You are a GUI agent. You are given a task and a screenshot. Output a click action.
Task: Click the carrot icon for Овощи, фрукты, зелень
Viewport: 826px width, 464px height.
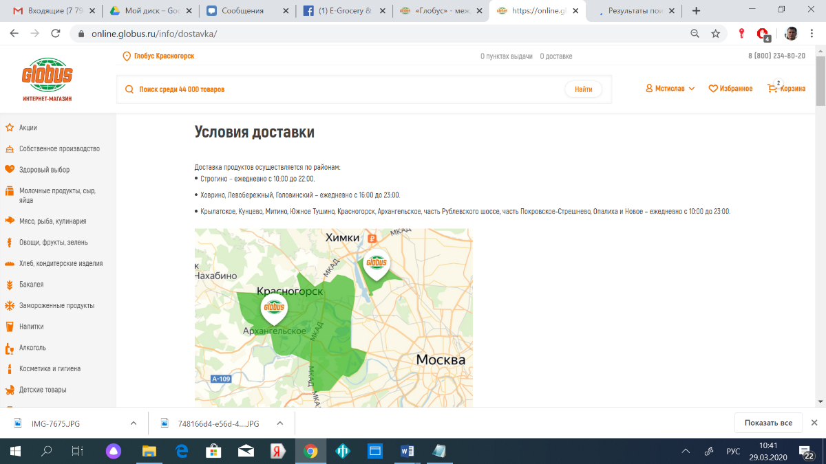(x=10, y=242)
